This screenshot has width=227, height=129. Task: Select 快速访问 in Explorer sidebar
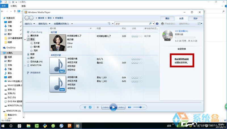[x=9, y=18]
